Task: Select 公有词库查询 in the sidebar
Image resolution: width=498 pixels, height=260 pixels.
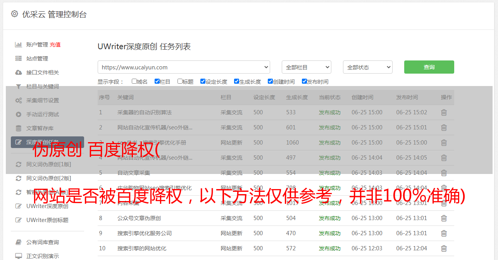Action: pyautogui.click(x=43, y=242)
